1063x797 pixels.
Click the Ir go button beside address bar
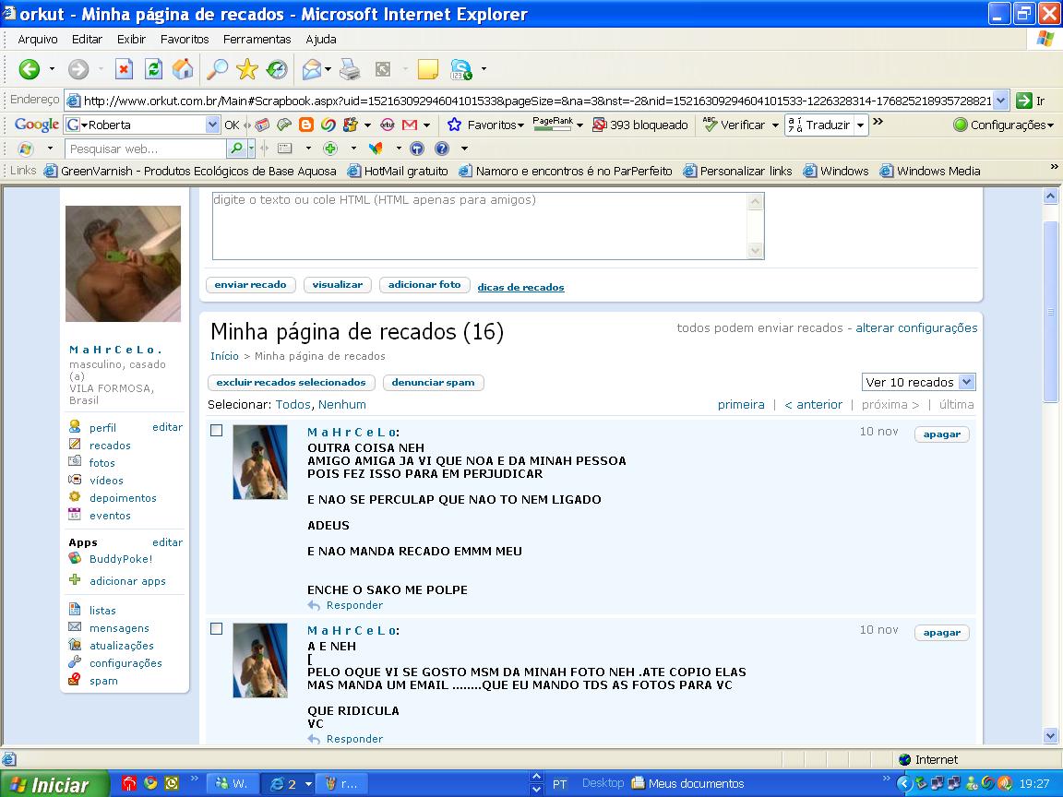click(x=1031, y=101)
